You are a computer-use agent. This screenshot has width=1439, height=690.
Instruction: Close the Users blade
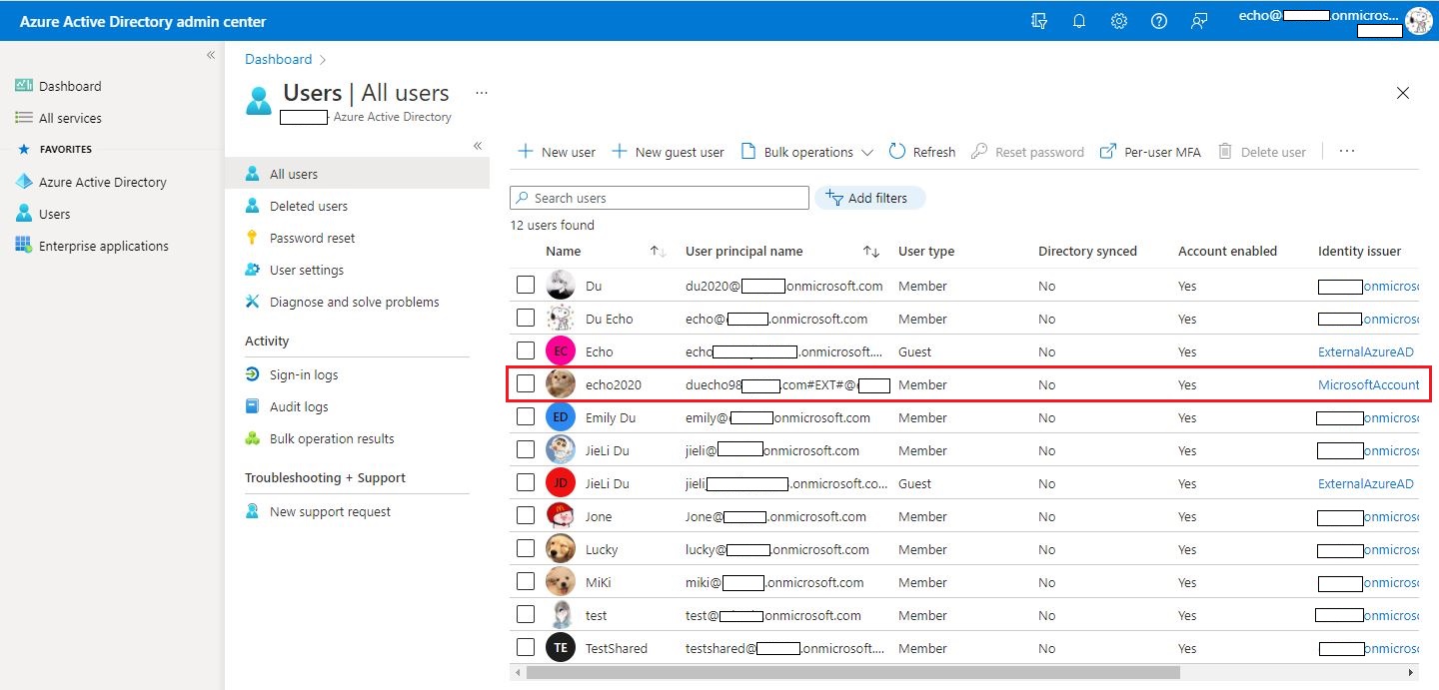1403,93
